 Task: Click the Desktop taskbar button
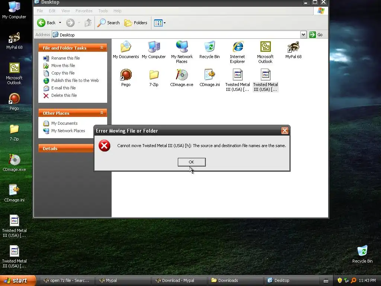(291, 280)
